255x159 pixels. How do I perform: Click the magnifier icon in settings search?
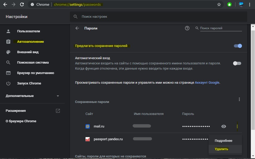coord(75,17)
